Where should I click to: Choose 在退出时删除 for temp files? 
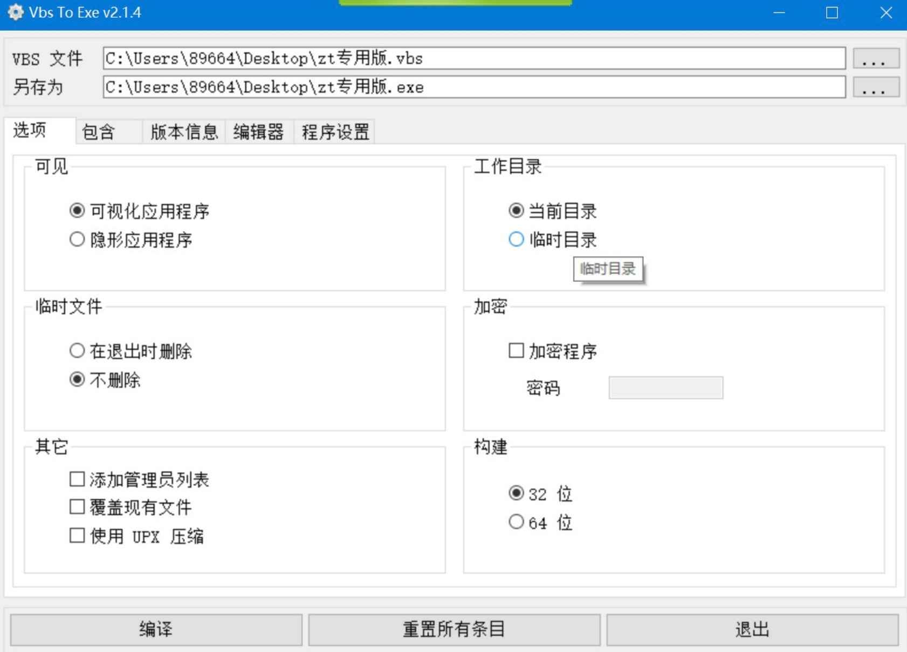pos(77,351)
